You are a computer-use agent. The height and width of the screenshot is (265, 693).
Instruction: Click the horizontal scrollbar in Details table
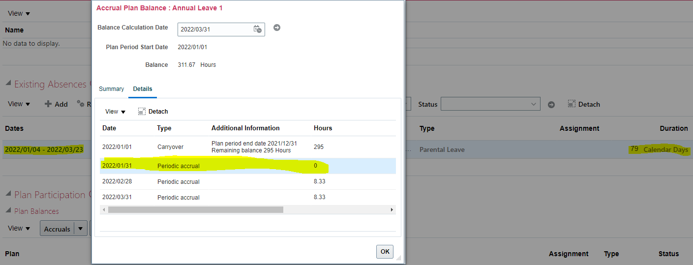tap(196, 209)
